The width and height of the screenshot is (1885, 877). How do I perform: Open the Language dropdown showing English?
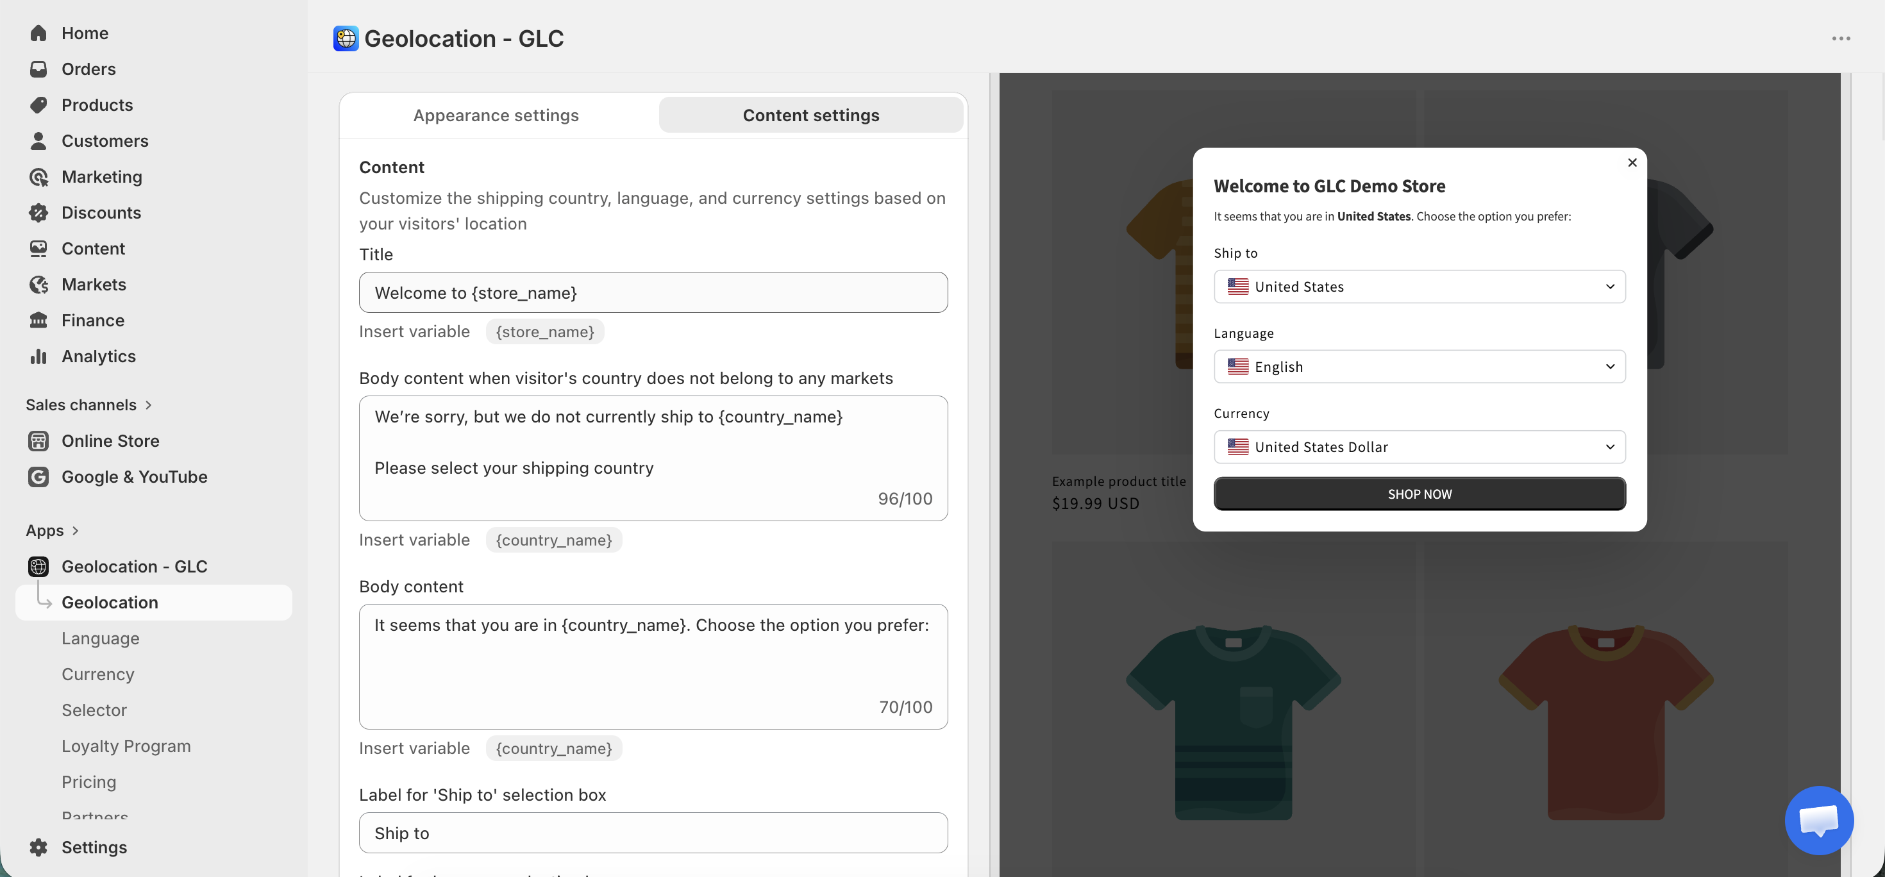1420,367
